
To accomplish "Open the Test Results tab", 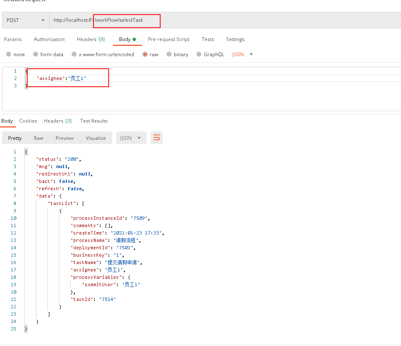I will (94, 121).
